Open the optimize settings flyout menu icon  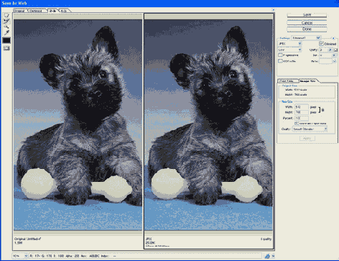pyautogui.click(x=333, y=38)
